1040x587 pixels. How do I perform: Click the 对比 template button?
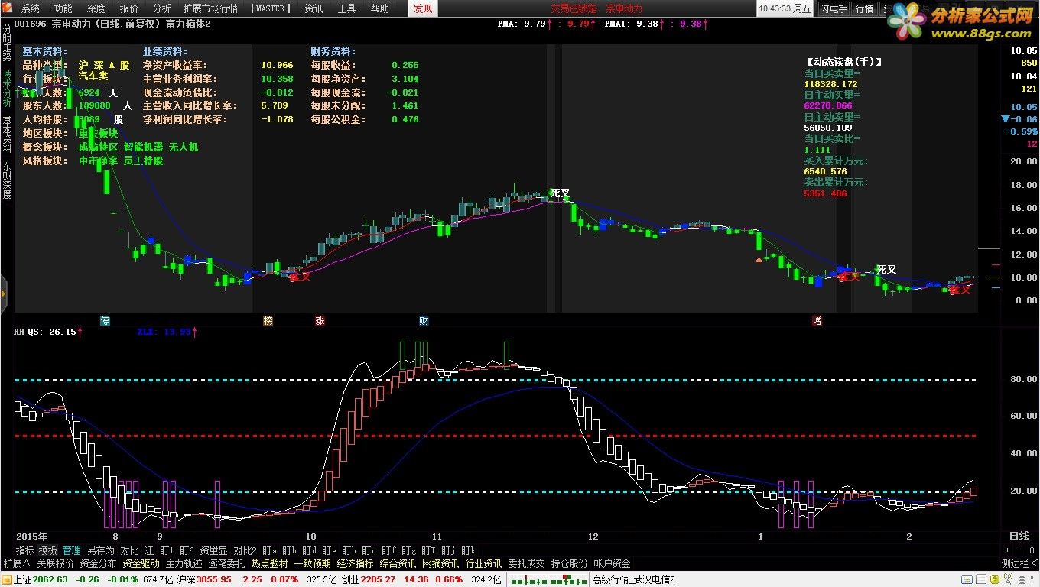pos(129,550)
